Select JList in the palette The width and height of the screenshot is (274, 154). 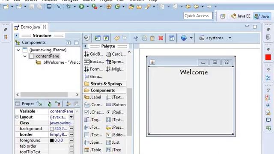pyautogui.click(x=113, y=142)
